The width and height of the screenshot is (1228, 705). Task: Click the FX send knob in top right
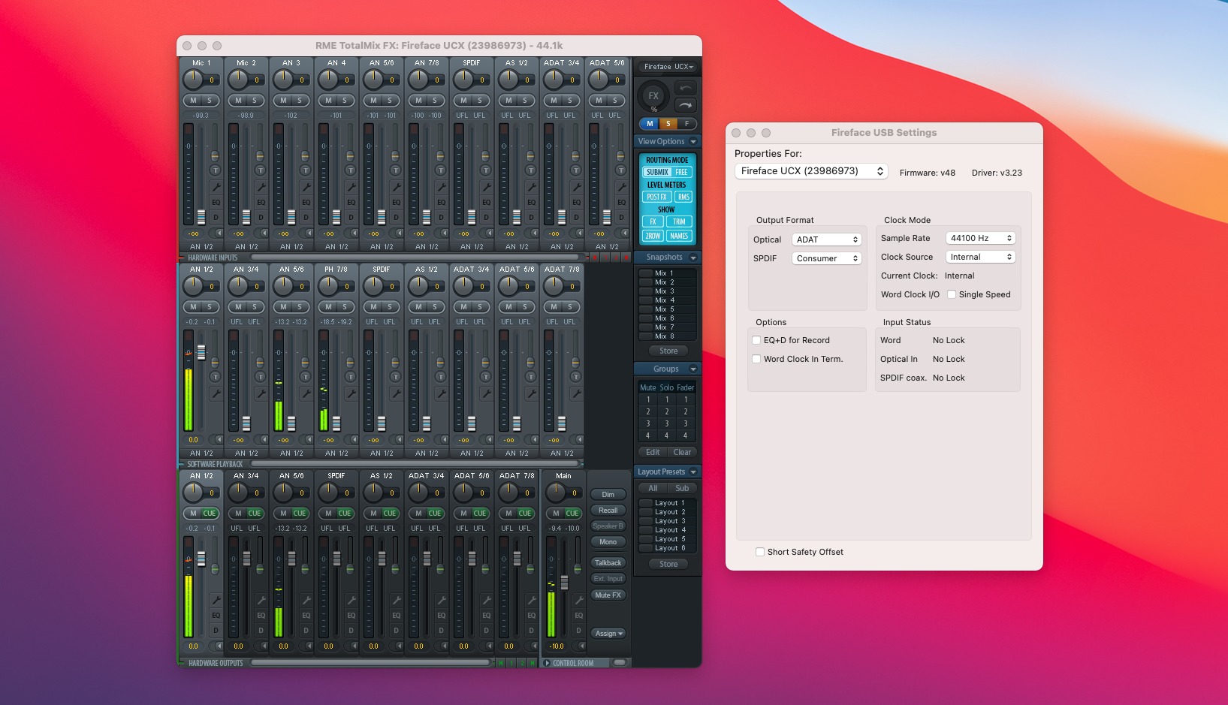pos(653,95)
